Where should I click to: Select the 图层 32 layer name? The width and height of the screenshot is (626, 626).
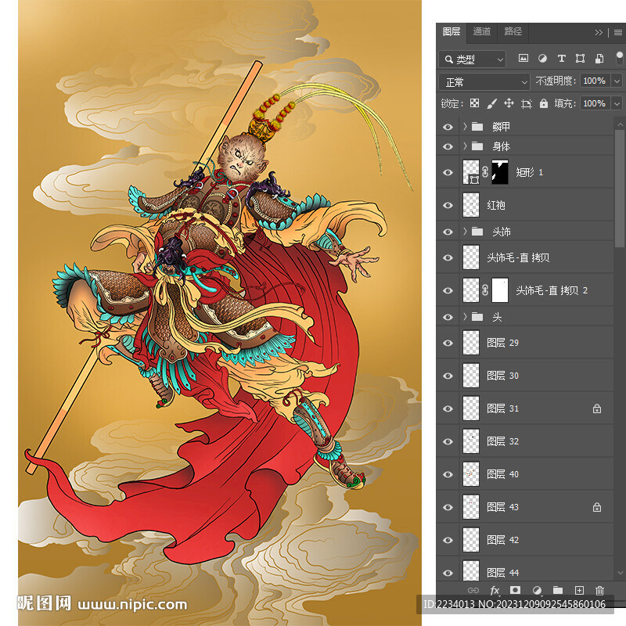[502, 441]
